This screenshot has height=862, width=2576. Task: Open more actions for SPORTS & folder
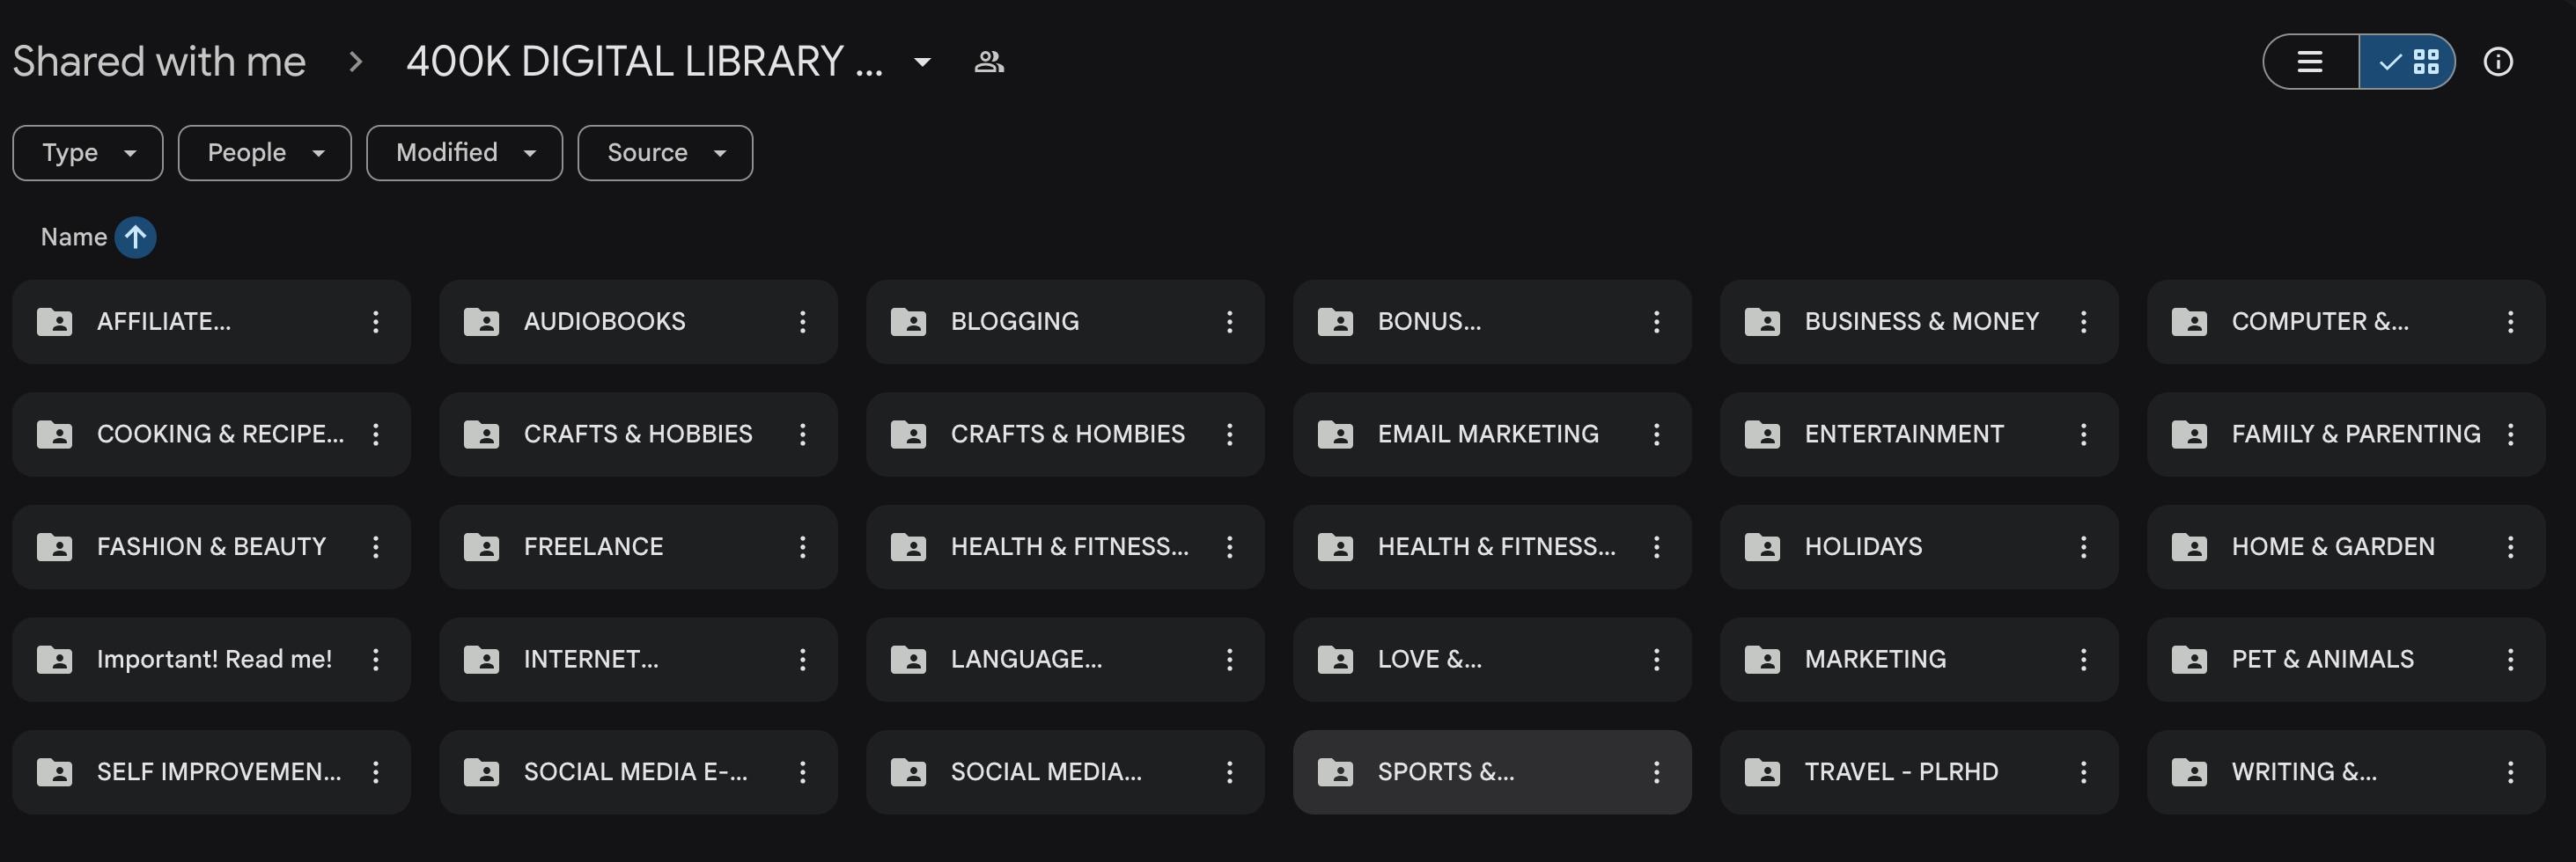[1657, 773]
